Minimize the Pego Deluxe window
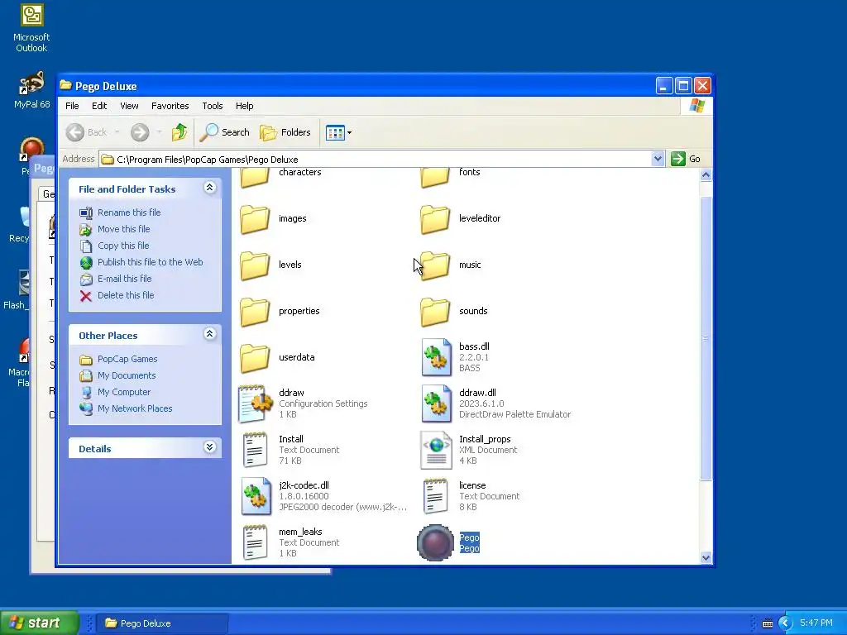 click(664, 86)
